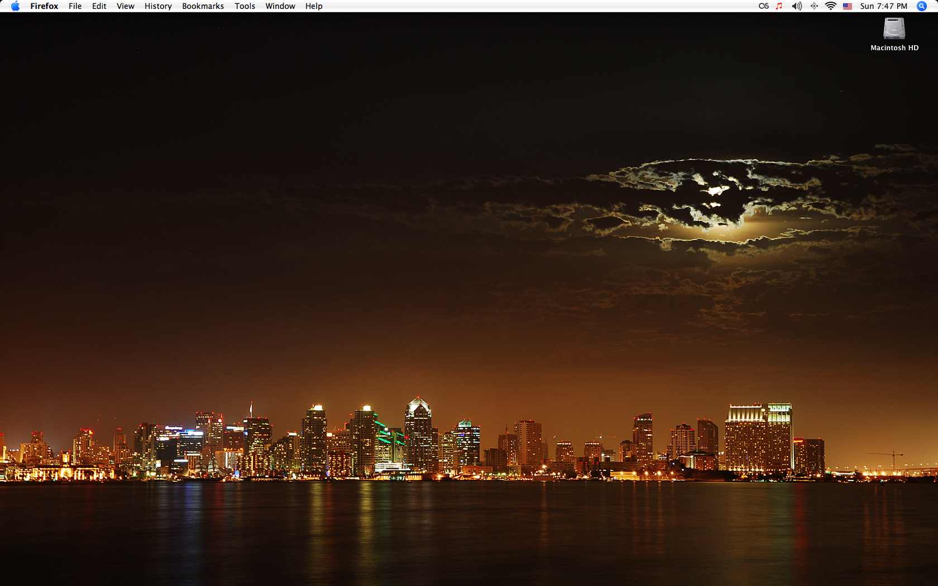938x586 pixels.
Task: Open the History menu
Action: tap(158, 6)
